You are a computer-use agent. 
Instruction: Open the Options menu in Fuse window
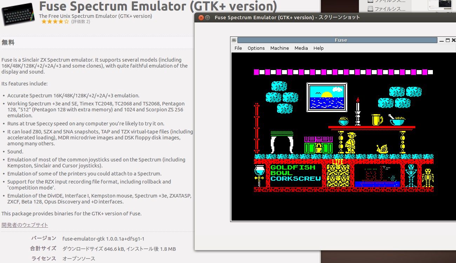(x=256, y=48)
